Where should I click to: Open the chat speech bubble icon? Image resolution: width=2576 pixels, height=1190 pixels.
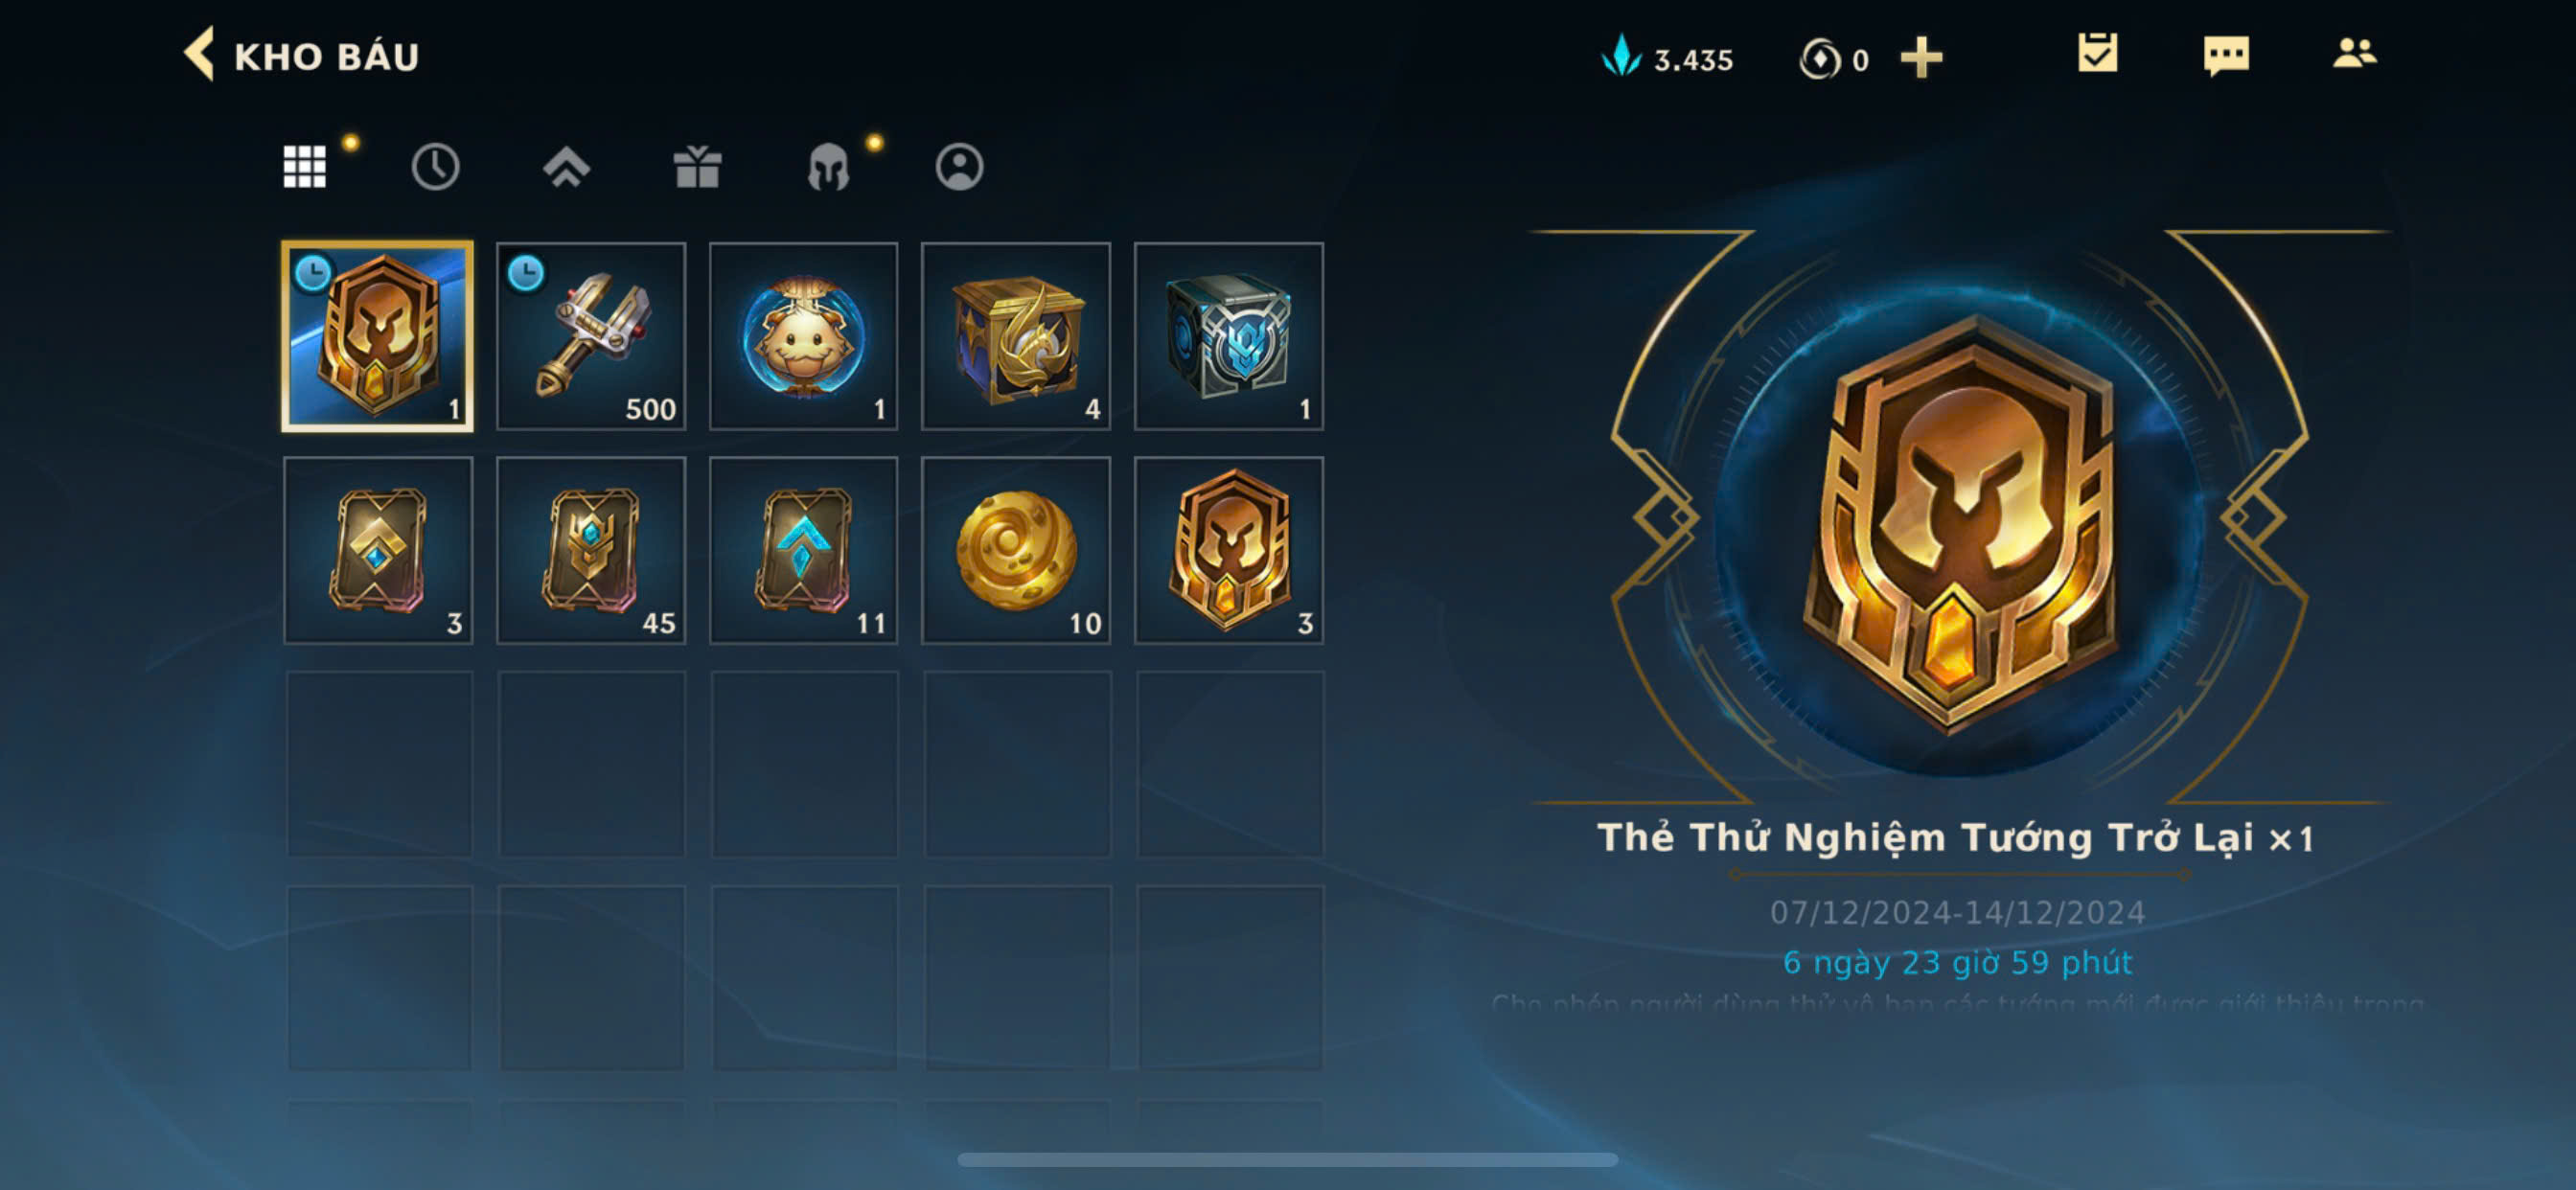point(2226,55)
